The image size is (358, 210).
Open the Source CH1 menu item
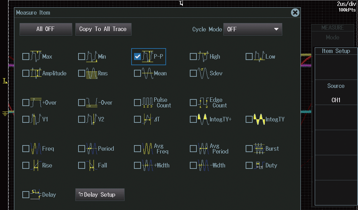(336, 92)
